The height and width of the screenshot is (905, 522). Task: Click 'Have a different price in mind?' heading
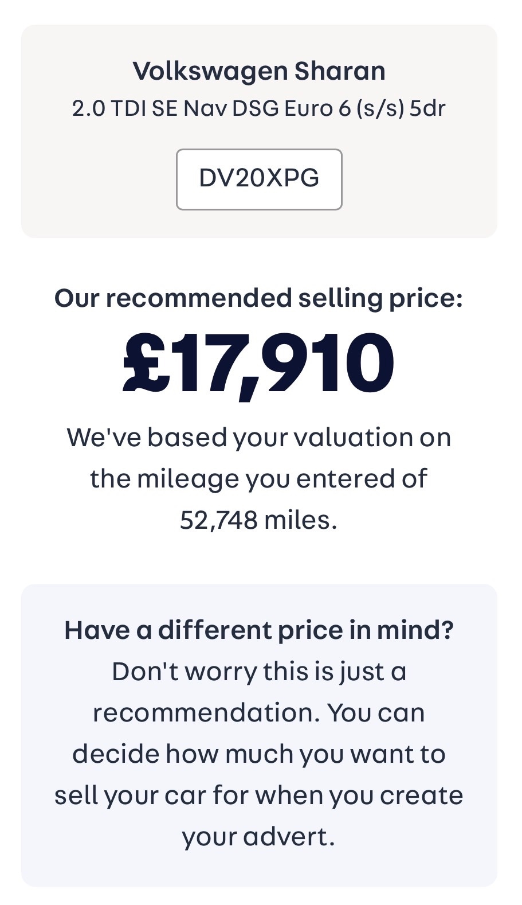[259, 630]
